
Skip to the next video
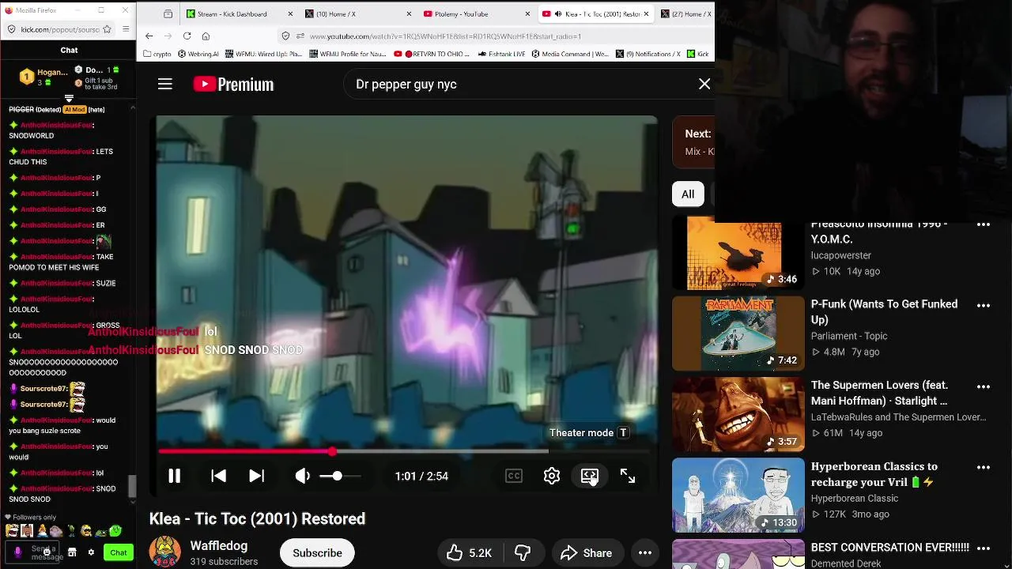(x=256, y=476)
